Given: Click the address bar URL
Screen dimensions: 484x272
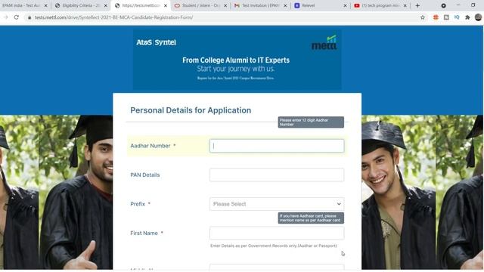Looking at the screenshot, I should (113, 17).
